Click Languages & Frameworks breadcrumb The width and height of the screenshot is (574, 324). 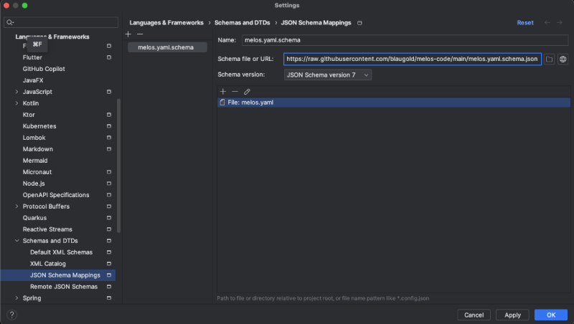(x=166, y=23)
